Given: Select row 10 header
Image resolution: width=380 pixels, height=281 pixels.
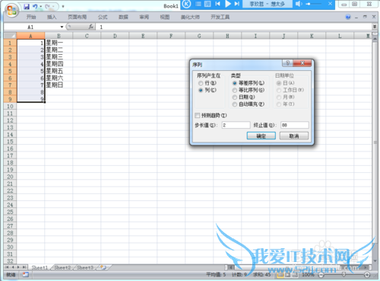Looking at the screenshot, I should (10, 107).
